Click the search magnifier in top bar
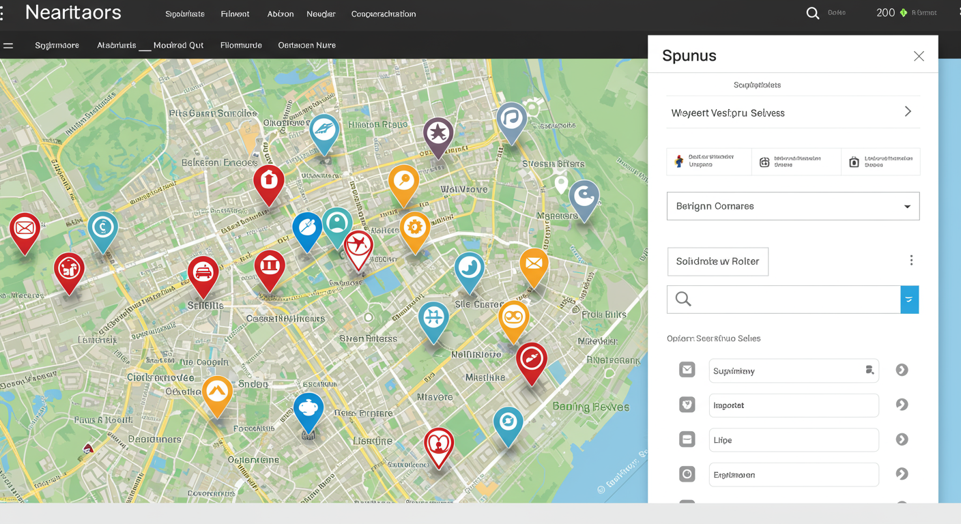 (812, 14)
